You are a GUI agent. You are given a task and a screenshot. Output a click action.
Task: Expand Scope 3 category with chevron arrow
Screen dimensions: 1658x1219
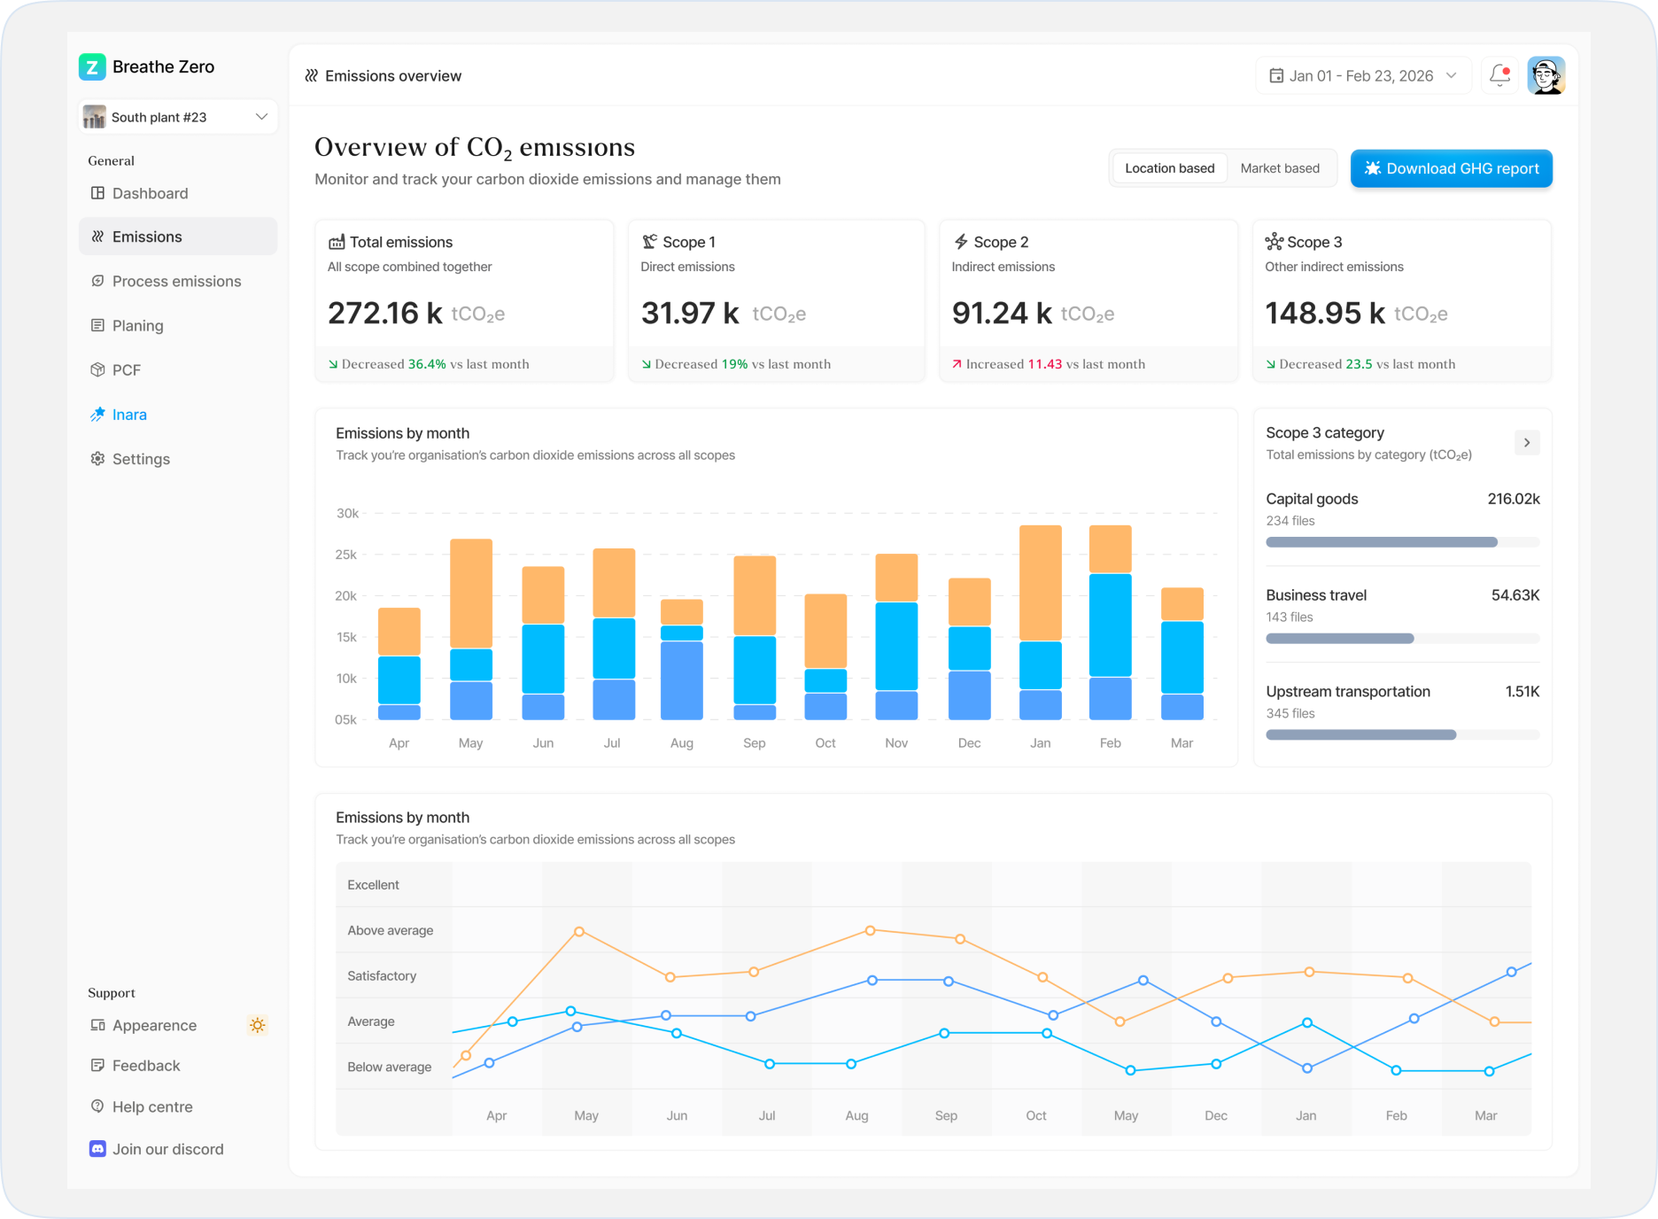click(1527, 442)
